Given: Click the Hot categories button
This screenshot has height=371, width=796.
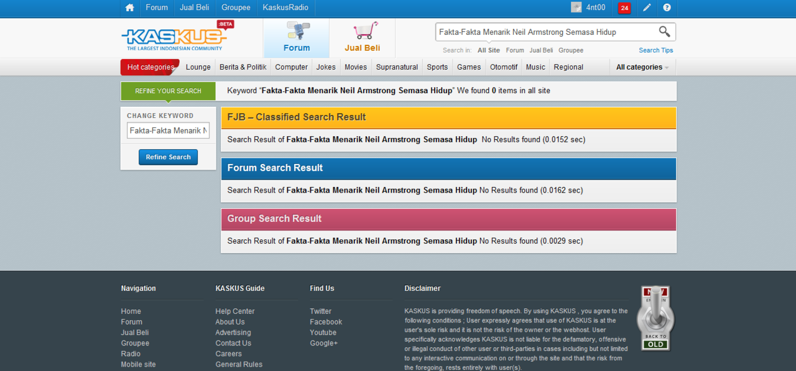Looking at the screenshot, I should (x=150, y=67).
